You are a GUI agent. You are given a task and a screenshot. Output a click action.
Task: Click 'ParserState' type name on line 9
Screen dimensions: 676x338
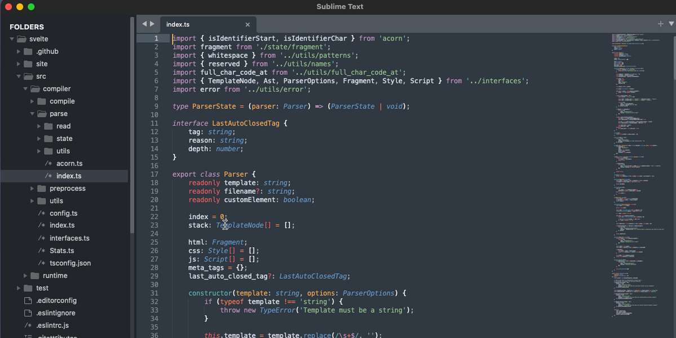(214, 106)
